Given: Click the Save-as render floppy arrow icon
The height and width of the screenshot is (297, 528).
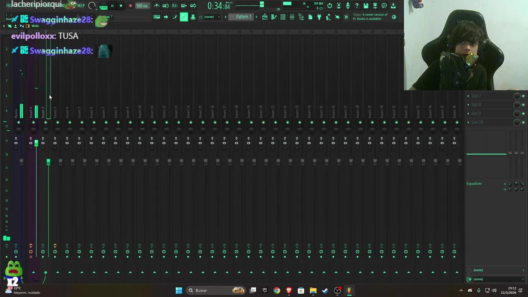Looking at the screenshot, I should tap(375, 6).
